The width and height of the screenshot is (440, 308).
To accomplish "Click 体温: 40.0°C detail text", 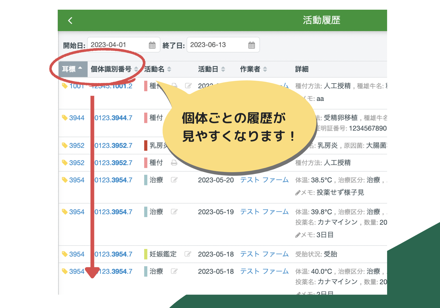I will point(314,271).
